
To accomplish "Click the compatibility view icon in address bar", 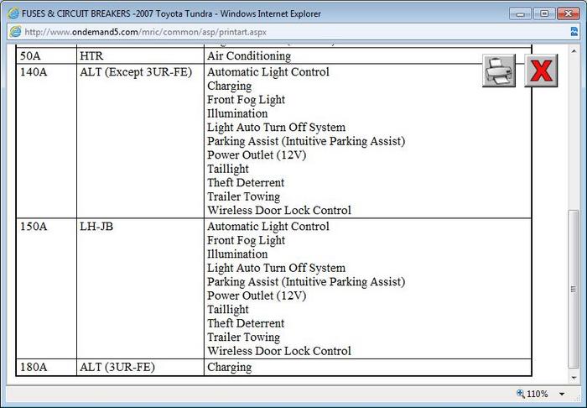I will (x=574, y=32).
